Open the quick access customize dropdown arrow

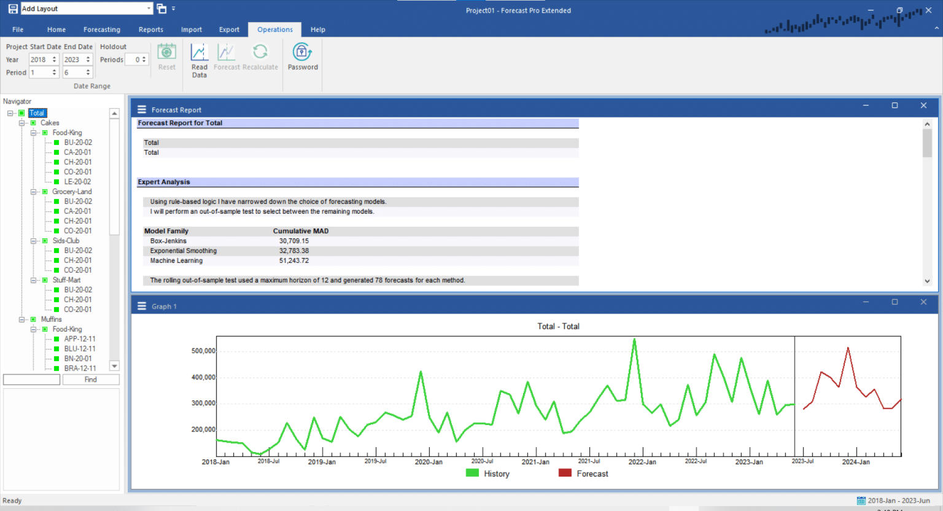point(174,9)
